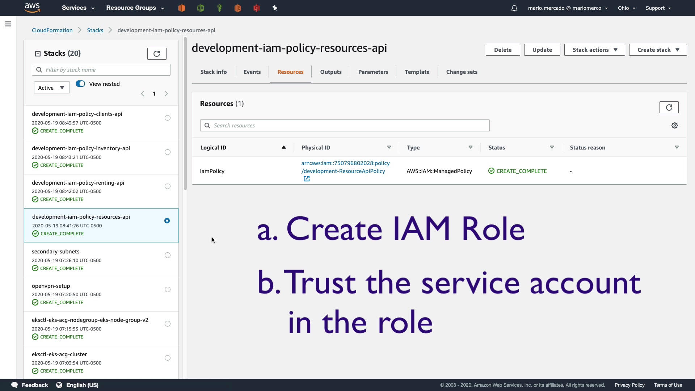Go to Stacks breadcrumb link
The height and width of the screenshot is (391, 695).
[x=95, y=30]
